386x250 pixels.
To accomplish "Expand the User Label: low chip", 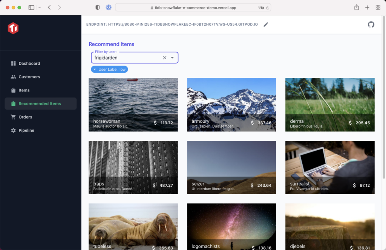I will point(95,69).
